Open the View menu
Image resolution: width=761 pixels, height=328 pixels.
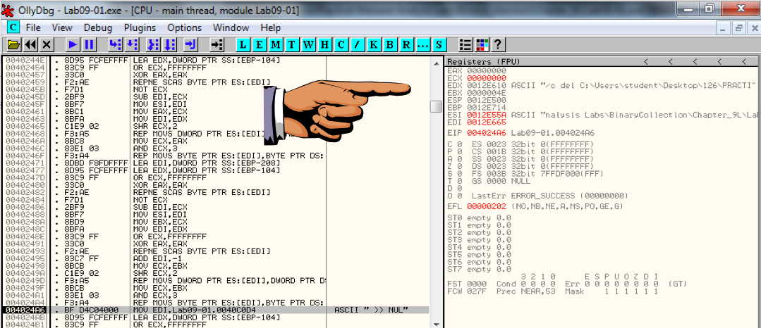point(61,27)
